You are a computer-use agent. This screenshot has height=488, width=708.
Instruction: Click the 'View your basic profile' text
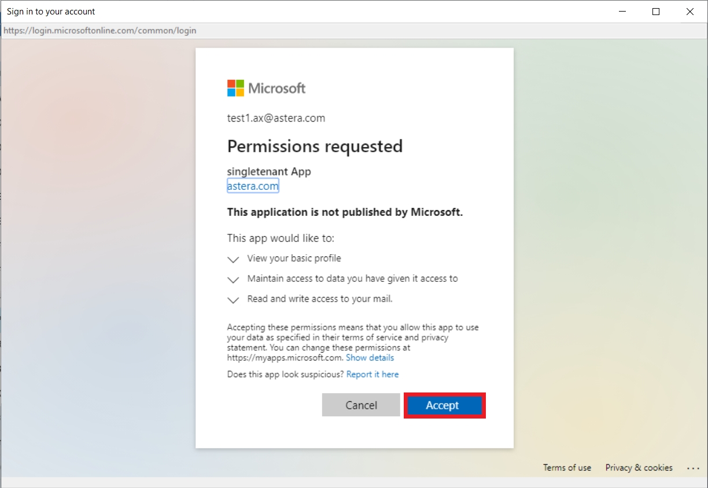[294, 258]
